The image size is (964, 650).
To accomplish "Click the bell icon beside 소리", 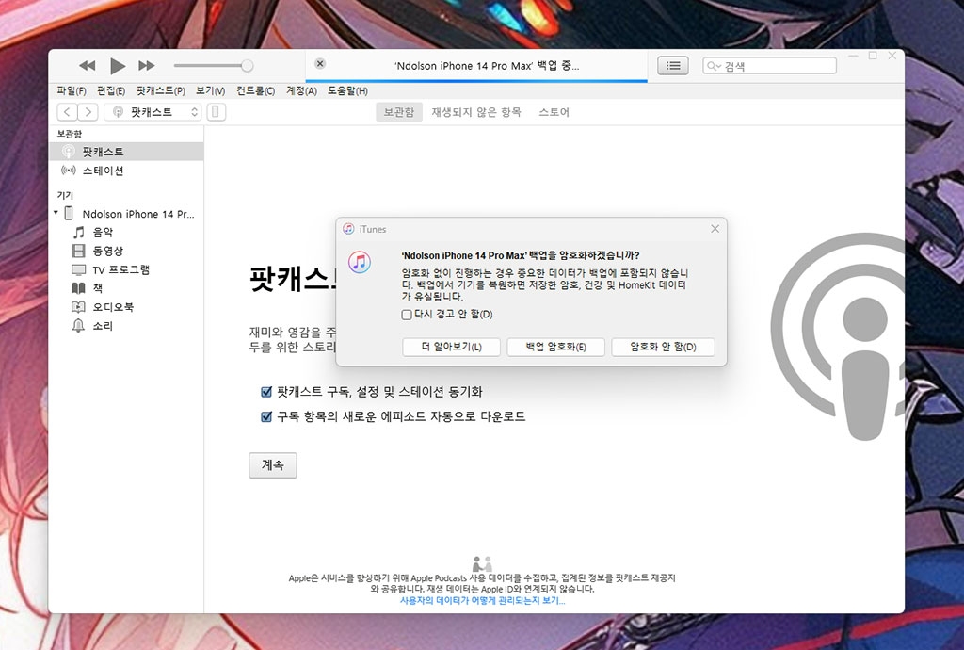I will [x=79, y=326].
